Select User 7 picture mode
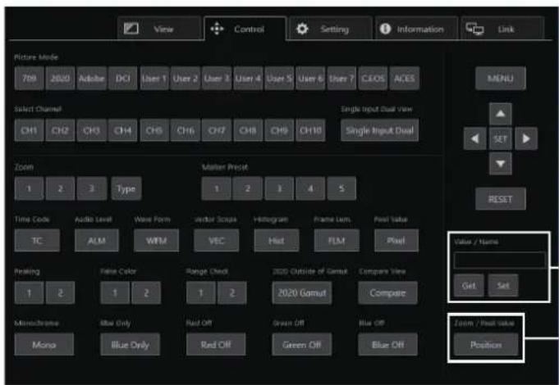This screenshot has width=559, height=385. 341,79
